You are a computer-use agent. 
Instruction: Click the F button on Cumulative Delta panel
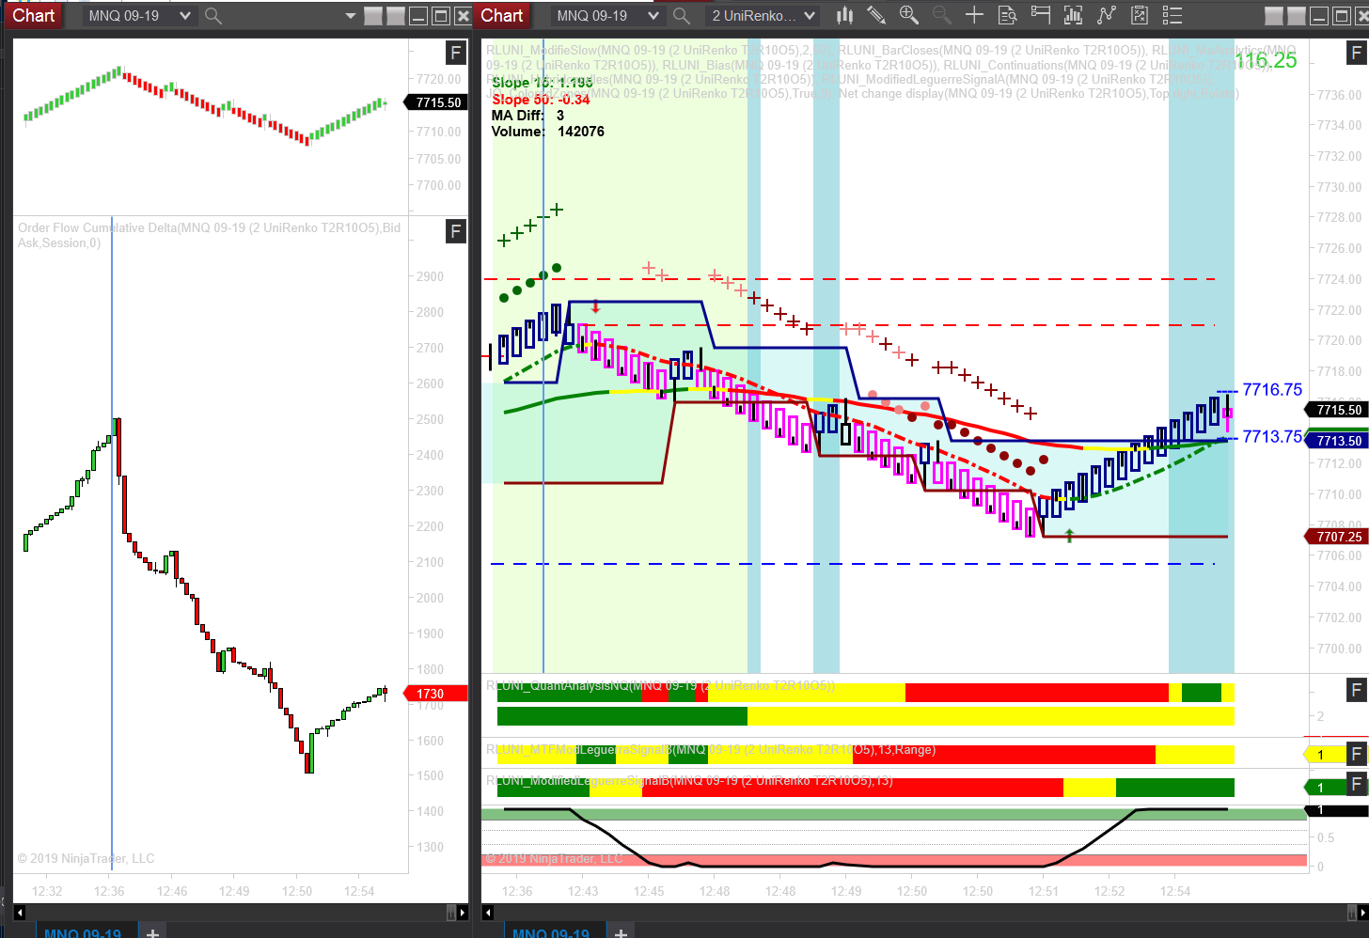[x=456, y=231]
